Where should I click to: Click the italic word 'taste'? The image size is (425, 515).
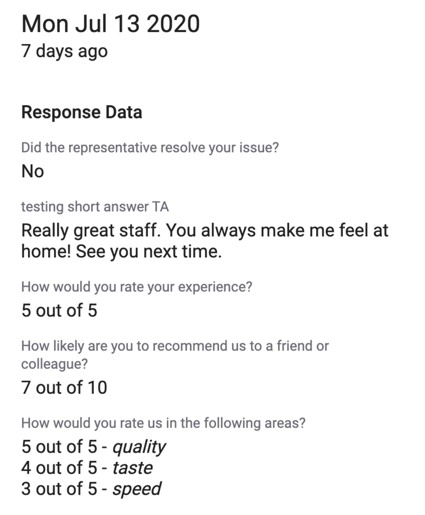[x=132, y=468]
